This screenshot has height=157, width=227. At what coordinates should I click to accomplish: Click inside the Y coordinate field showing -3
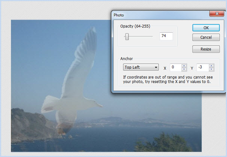(x=202, y=68)
